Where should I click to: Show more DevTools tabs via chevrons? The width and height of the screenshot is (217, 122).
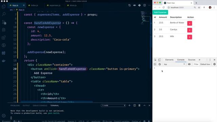[x=199, y=60]
